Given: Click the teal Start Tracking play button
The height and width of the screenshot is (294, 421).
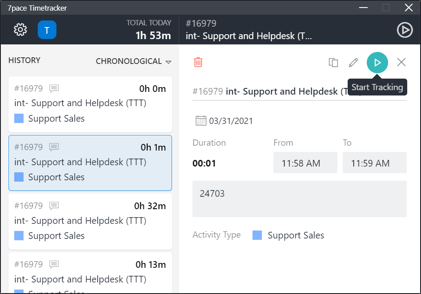Looking at the screenshot, I should click(x=377, y=63).
